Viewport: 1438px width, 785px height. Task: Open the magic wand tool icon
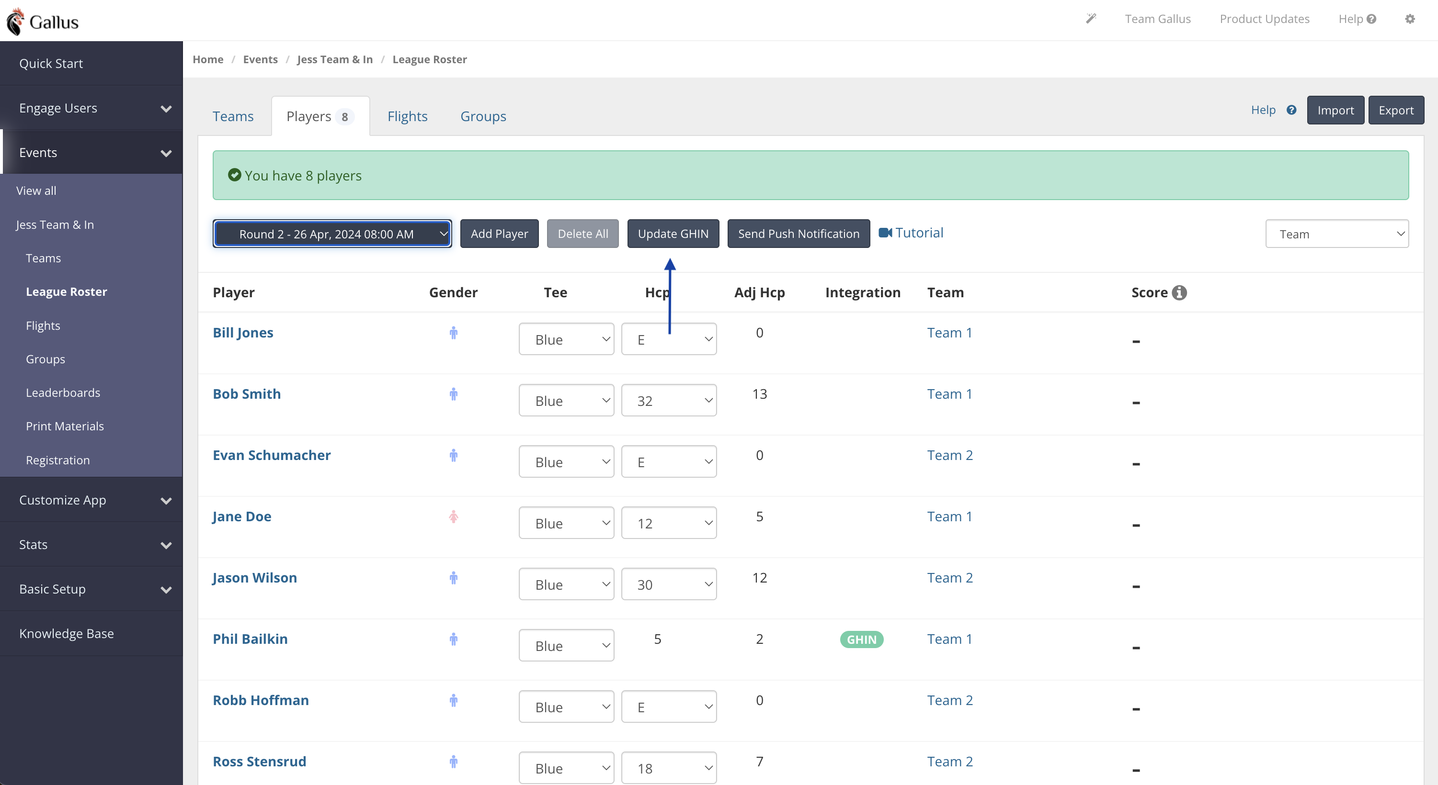(1091, 18)
